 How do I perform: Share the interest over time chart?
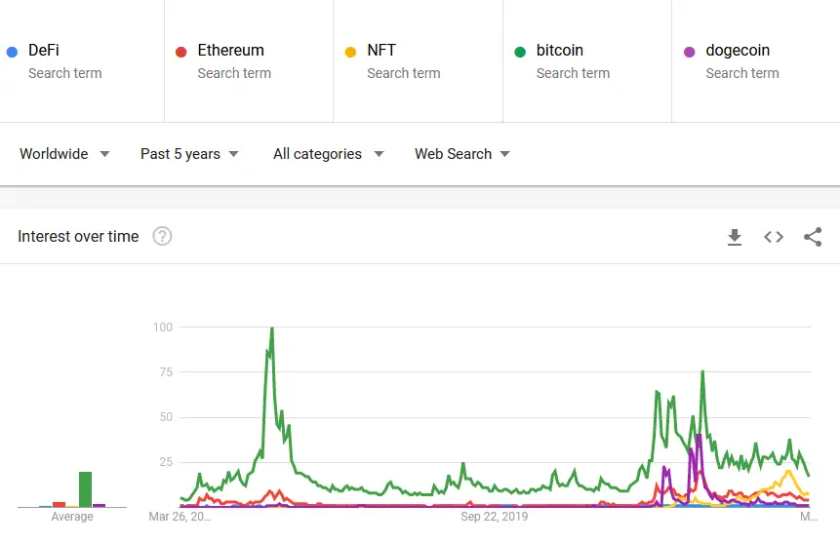click(813, 237)
